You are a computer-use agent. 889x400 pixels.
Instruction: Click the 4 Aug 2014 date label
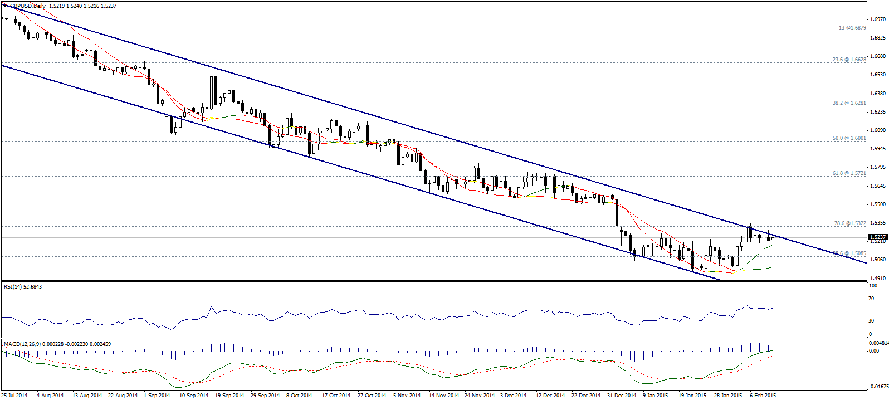tap(50, 396)
